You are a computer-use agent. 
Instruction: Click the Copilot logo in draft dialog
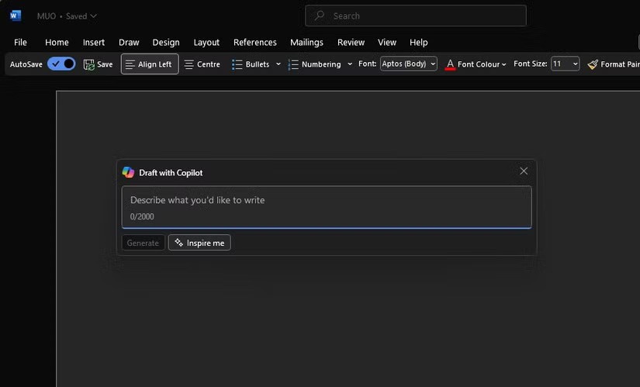128,172
